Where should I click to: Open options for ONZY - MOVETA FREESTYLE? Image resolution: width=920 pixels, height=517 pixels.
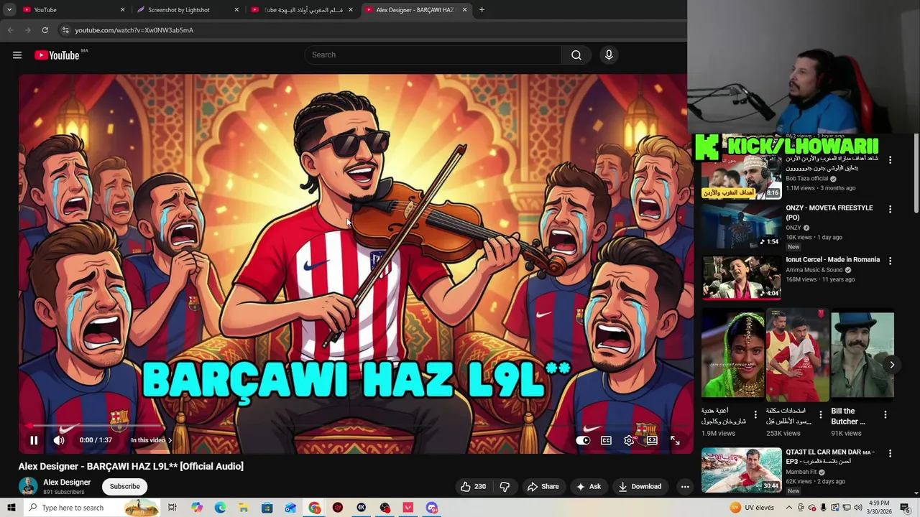(x=890, y=210)
